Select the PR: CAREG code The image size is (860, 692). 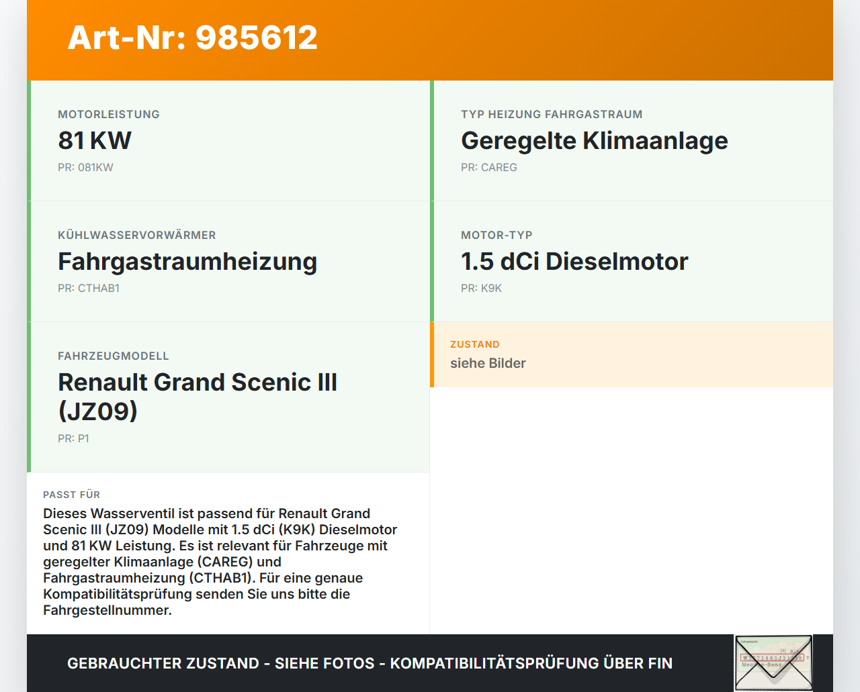pyautogui.click(x=488, y=167)
